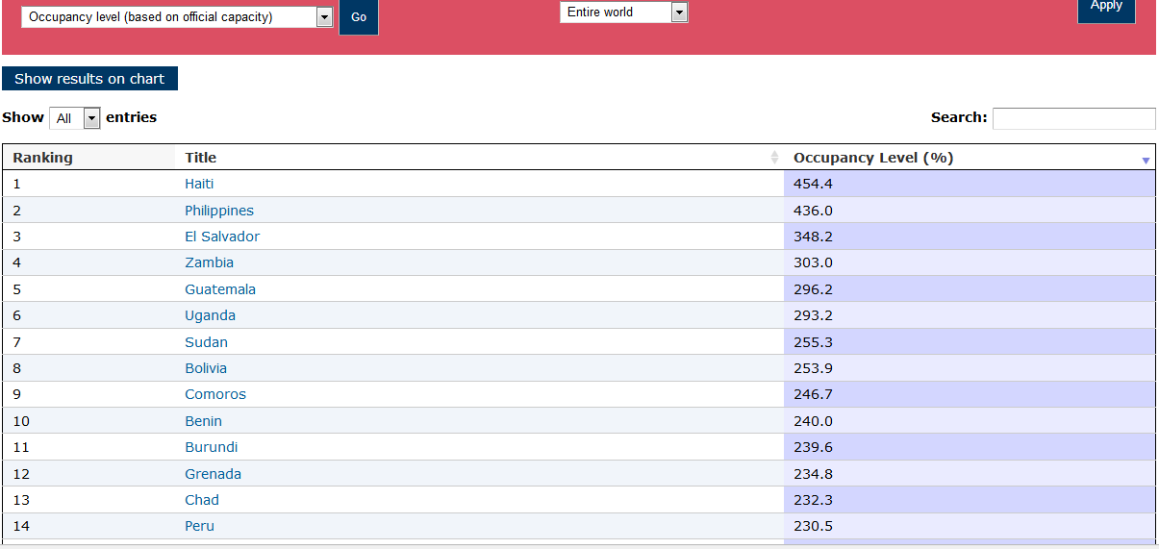Click the Occupancy Level descending sort arrow
The height and width of the screenshot is (549, 1159).
pyautogui.click(x=1145, y=160)
